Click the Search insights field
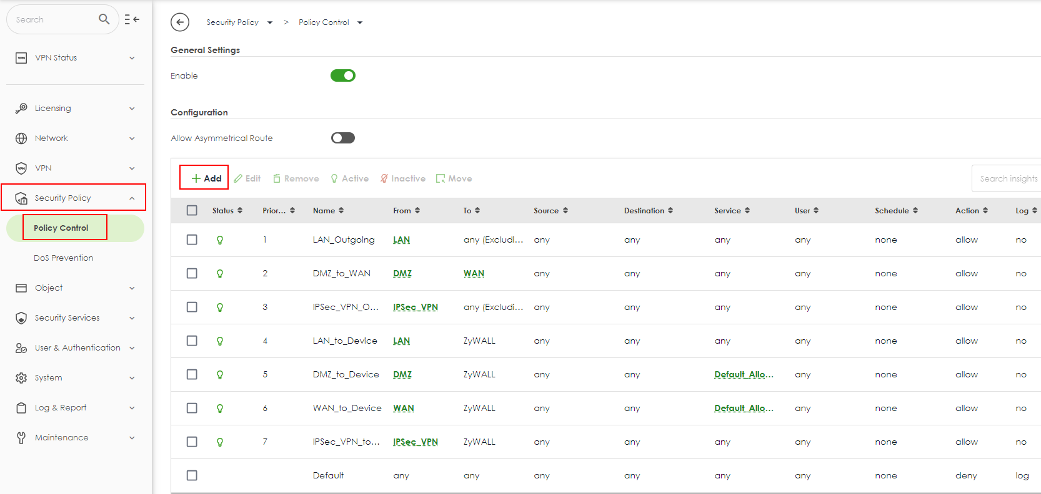The image size is (1041, 494). (1007, 178)
